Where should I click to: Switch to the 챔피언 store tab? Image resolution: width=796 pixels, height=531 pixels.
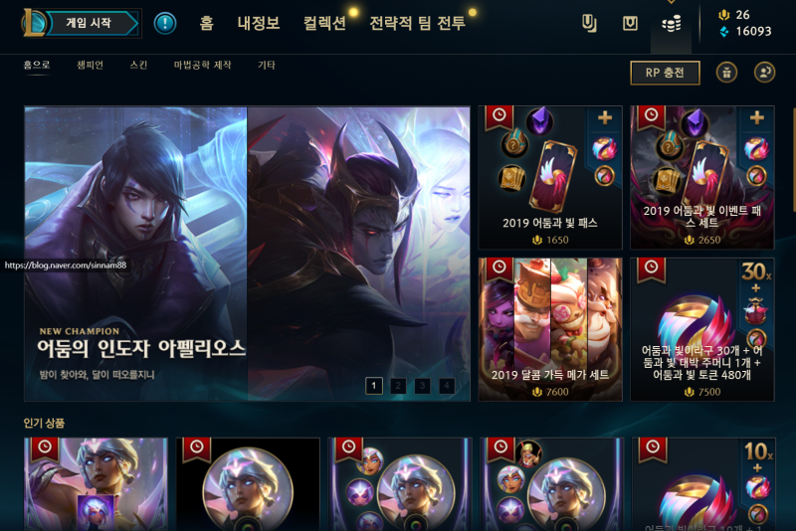pos(90,65)
